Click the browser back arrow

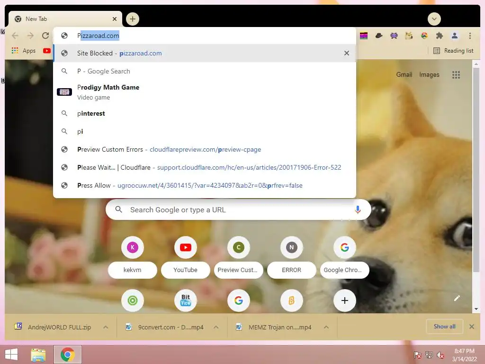point(15,36)
